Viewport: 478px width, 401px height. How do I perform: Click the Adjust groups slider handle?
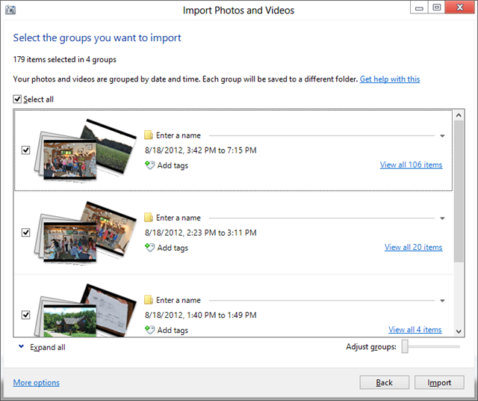(x=405, y=346)
